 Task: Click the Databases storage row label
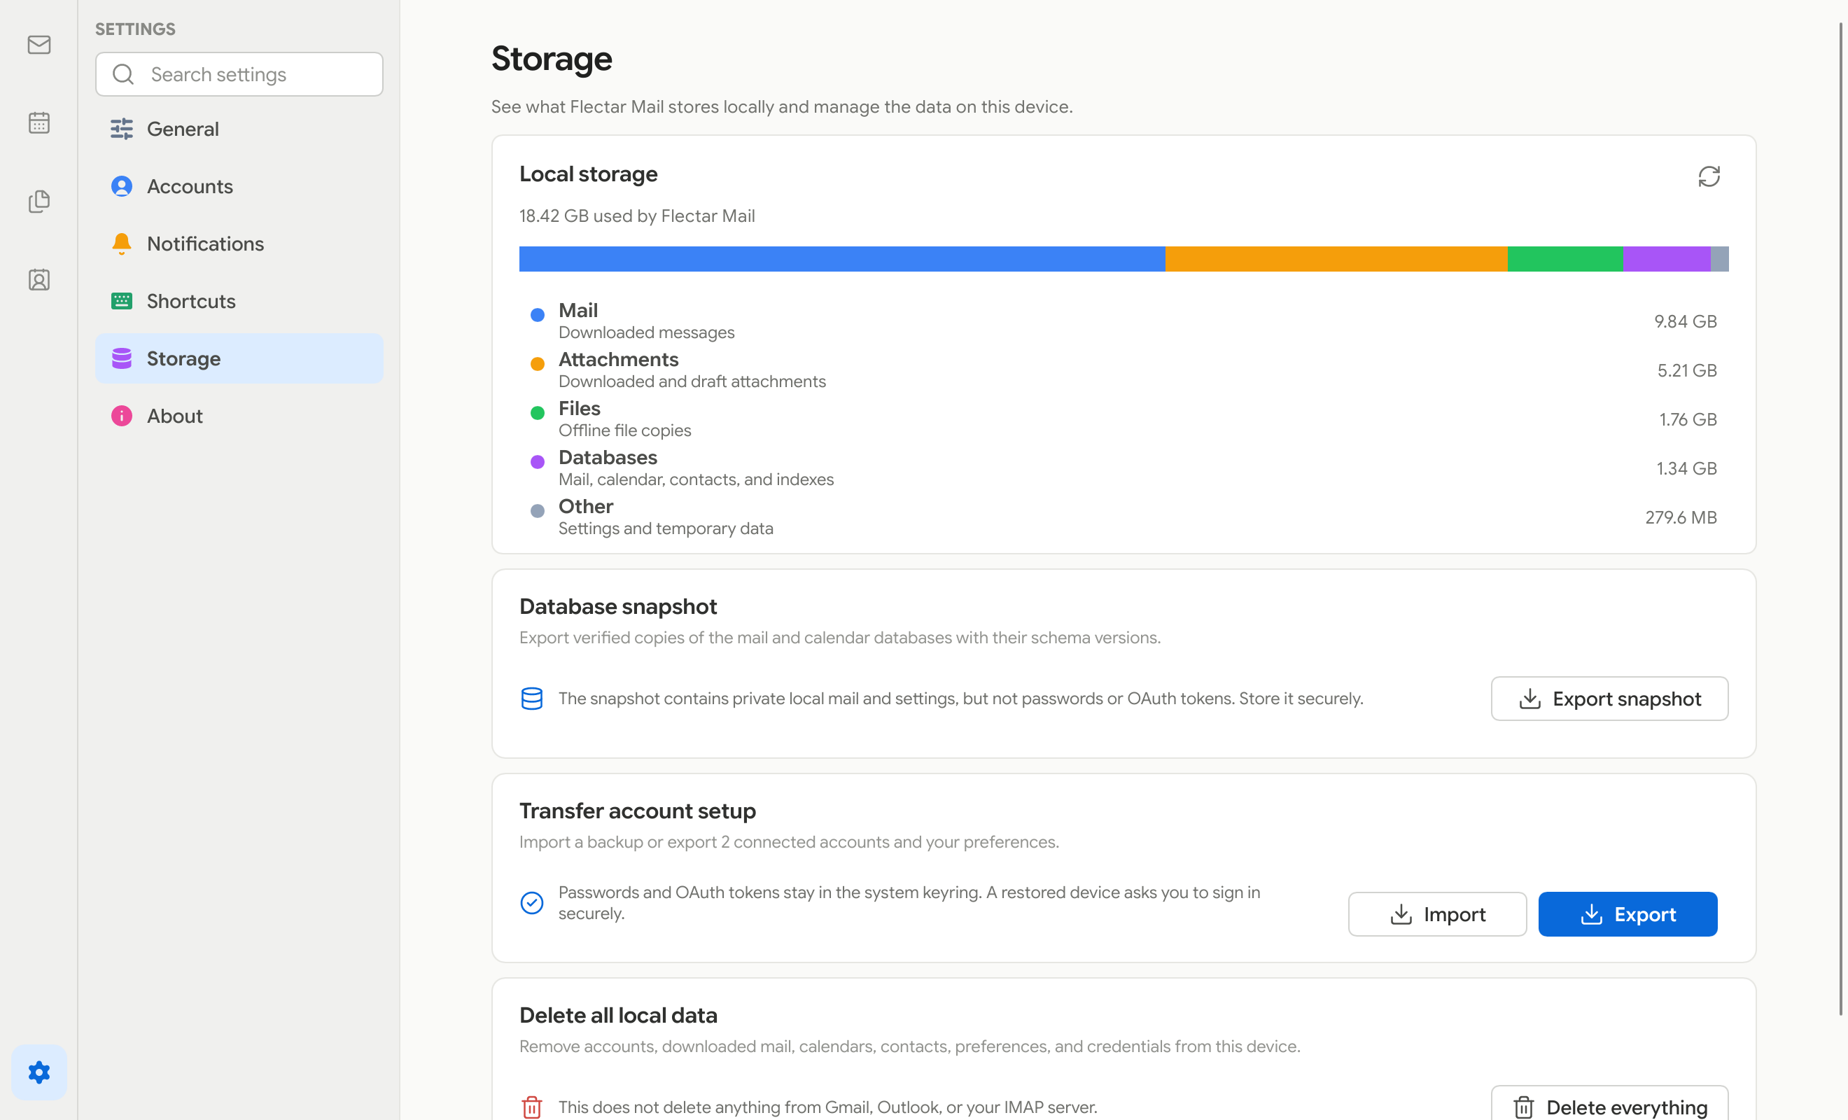pyautogui.click(x=608, y=458)
